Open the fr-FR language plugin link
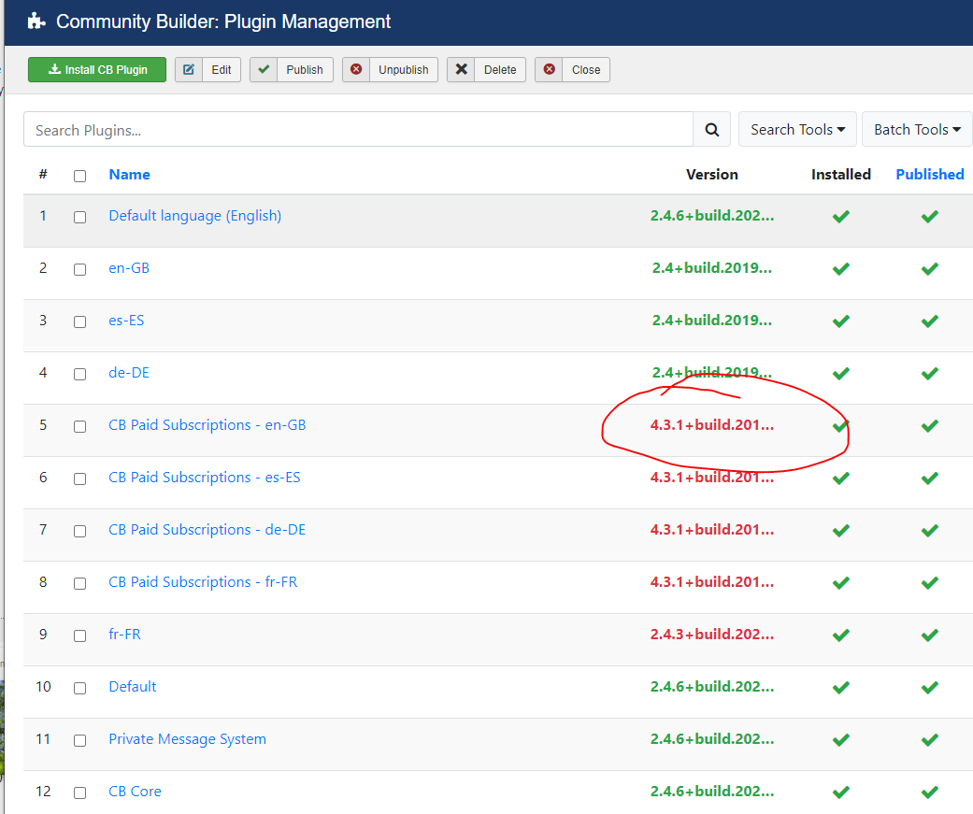Image resolution: width=973 pixels, height=814 pixels. coord(124,634)
